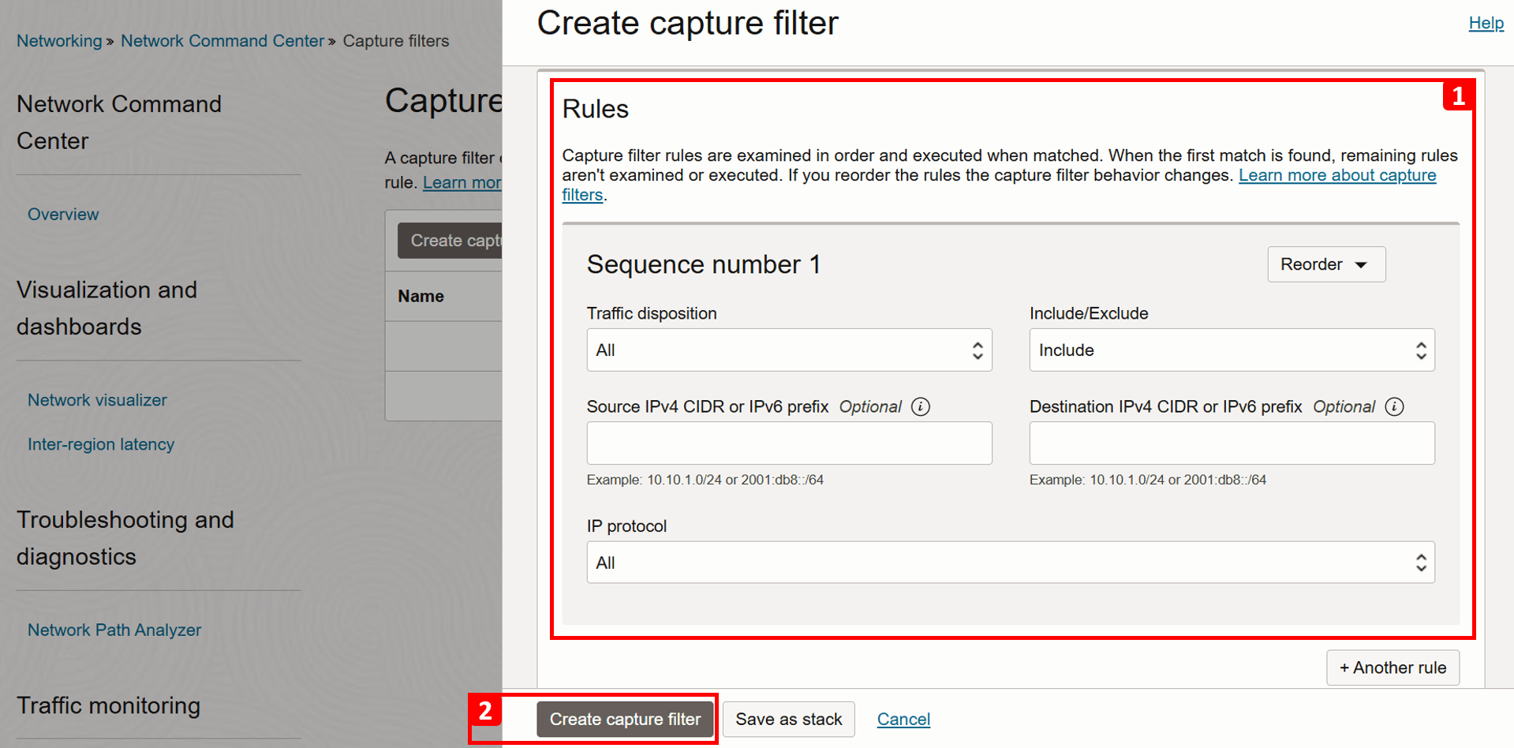Click the Destination IPv4 CIDR input field
This screenshot has height=748, width=1514.
pos(1232,443)
